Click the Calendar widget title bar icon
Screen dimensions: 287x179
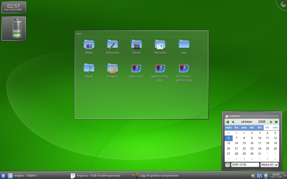(227, 116)
